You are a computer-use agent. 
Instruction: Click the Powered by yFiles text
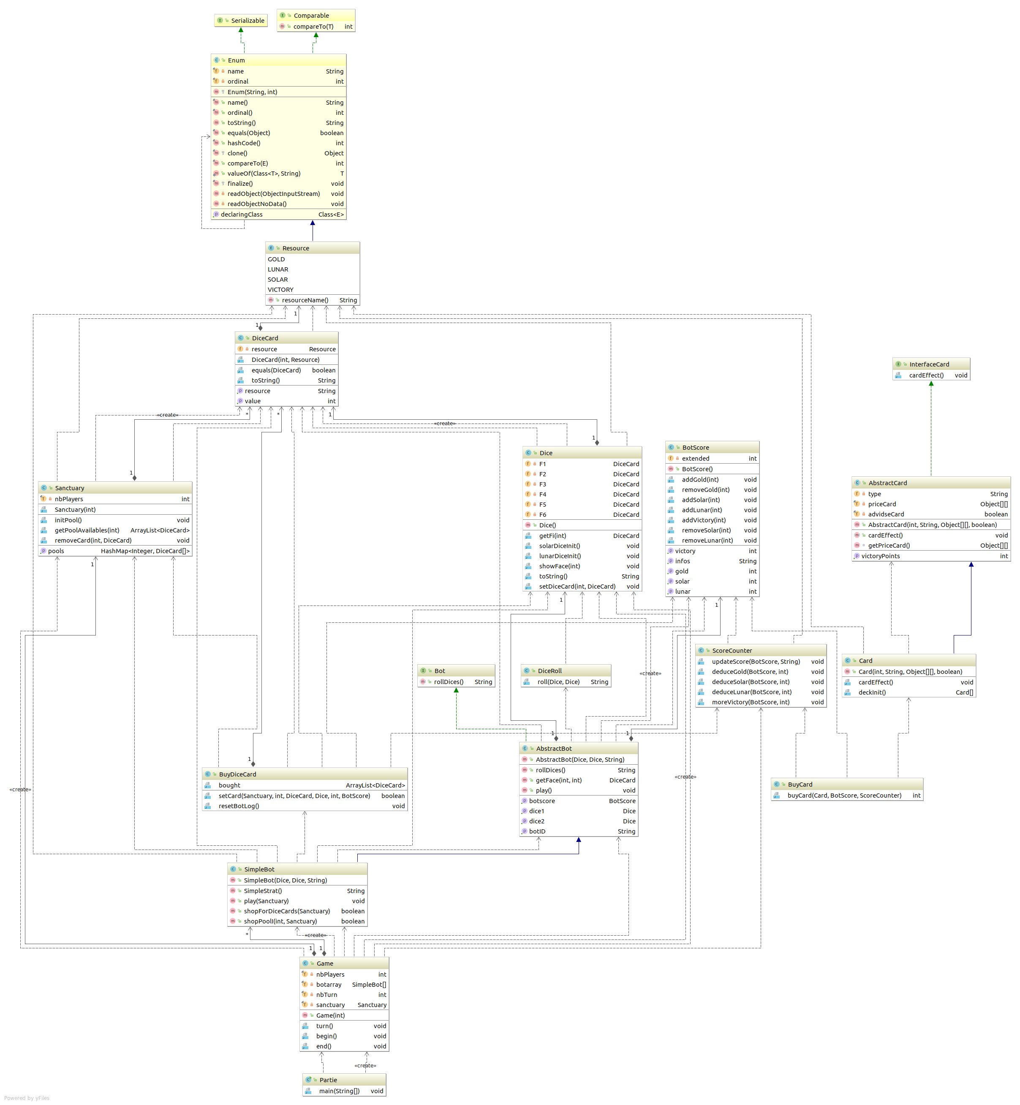coord(27,1098)
